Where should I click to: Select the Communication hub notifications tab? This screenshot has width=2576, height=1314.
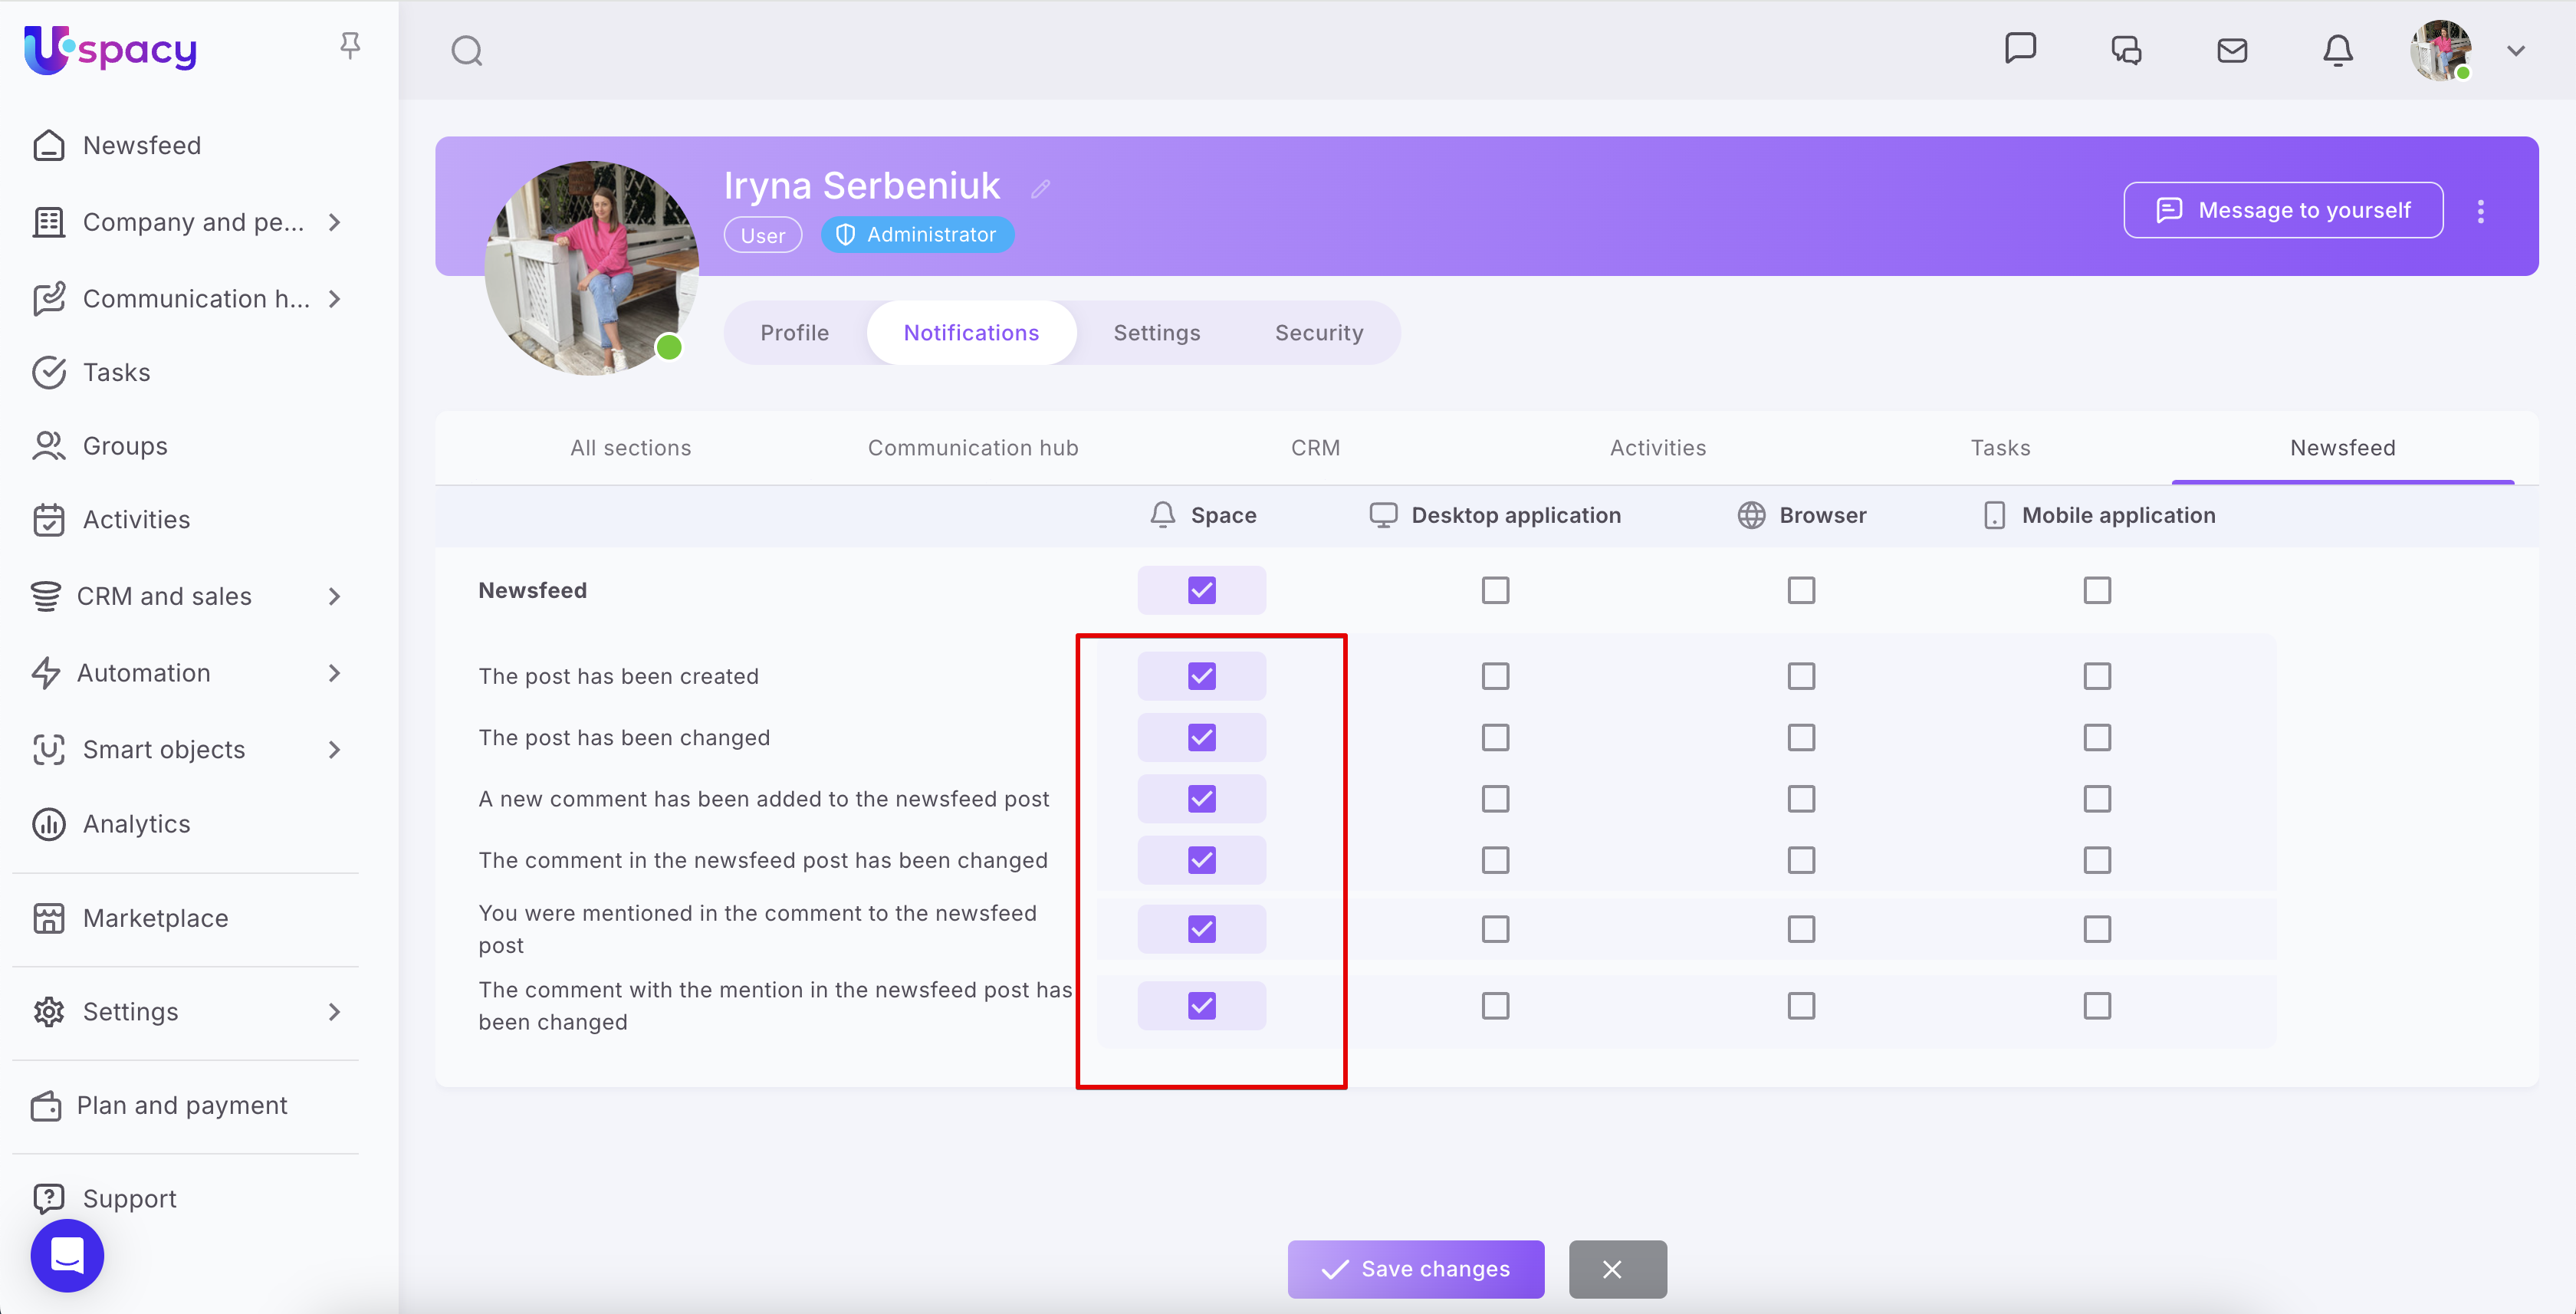pos(972,448)
